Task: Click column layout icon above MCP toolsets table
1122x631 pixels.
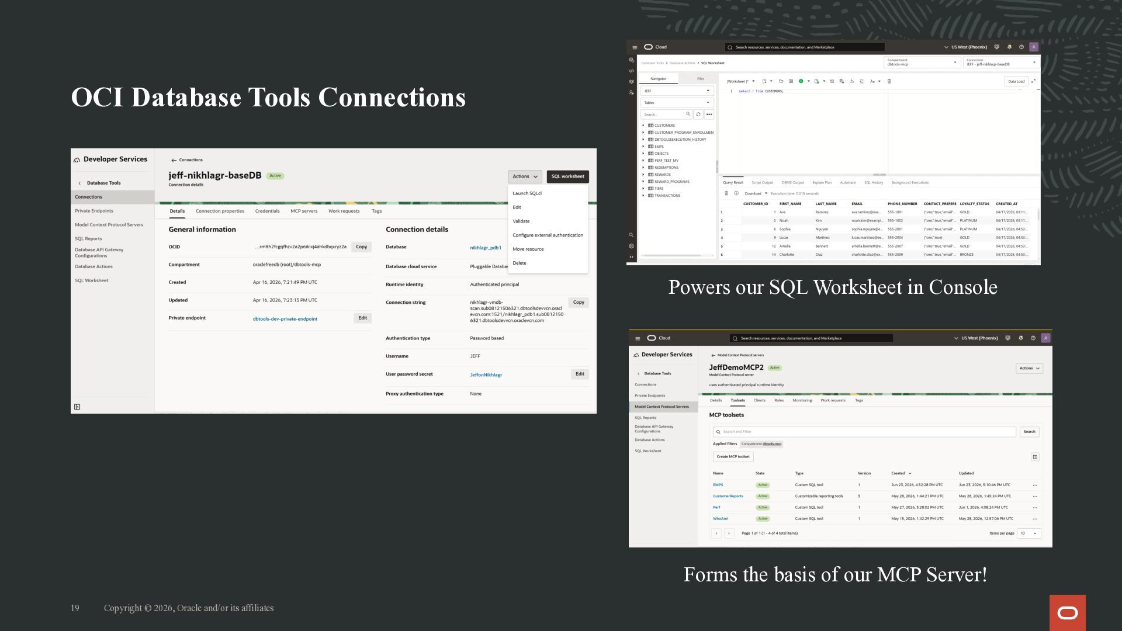Action: pyautogui.click(x=1035, y=457)
